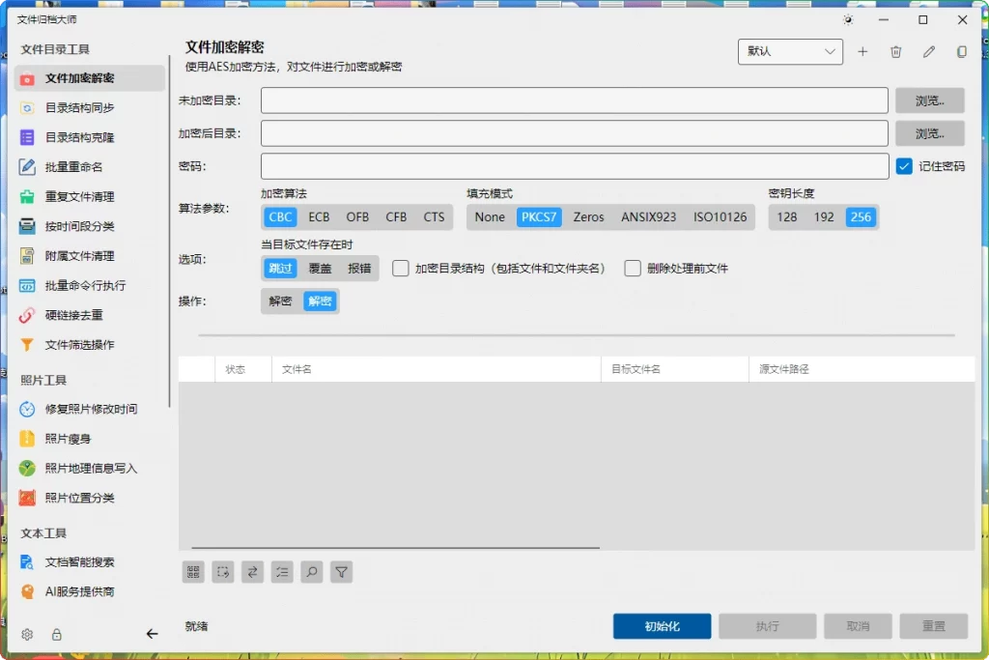Select the 批量重命名 batch rename tool
989x660 pixels.
[x=75, y=166]
